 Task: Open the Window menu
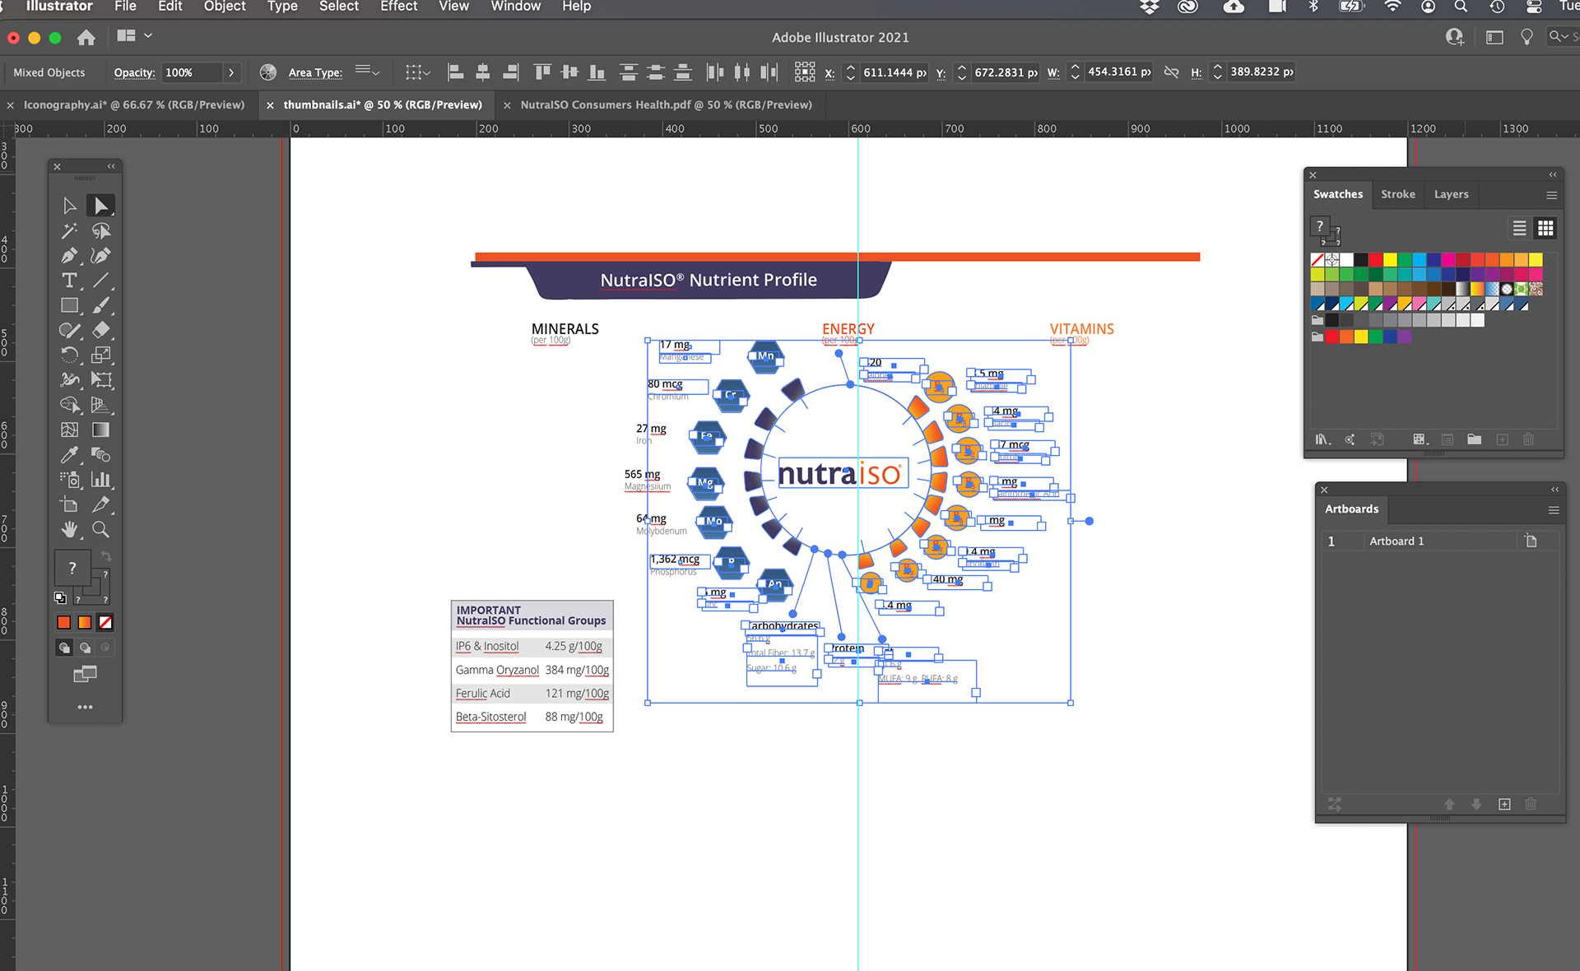click(516, 7)
